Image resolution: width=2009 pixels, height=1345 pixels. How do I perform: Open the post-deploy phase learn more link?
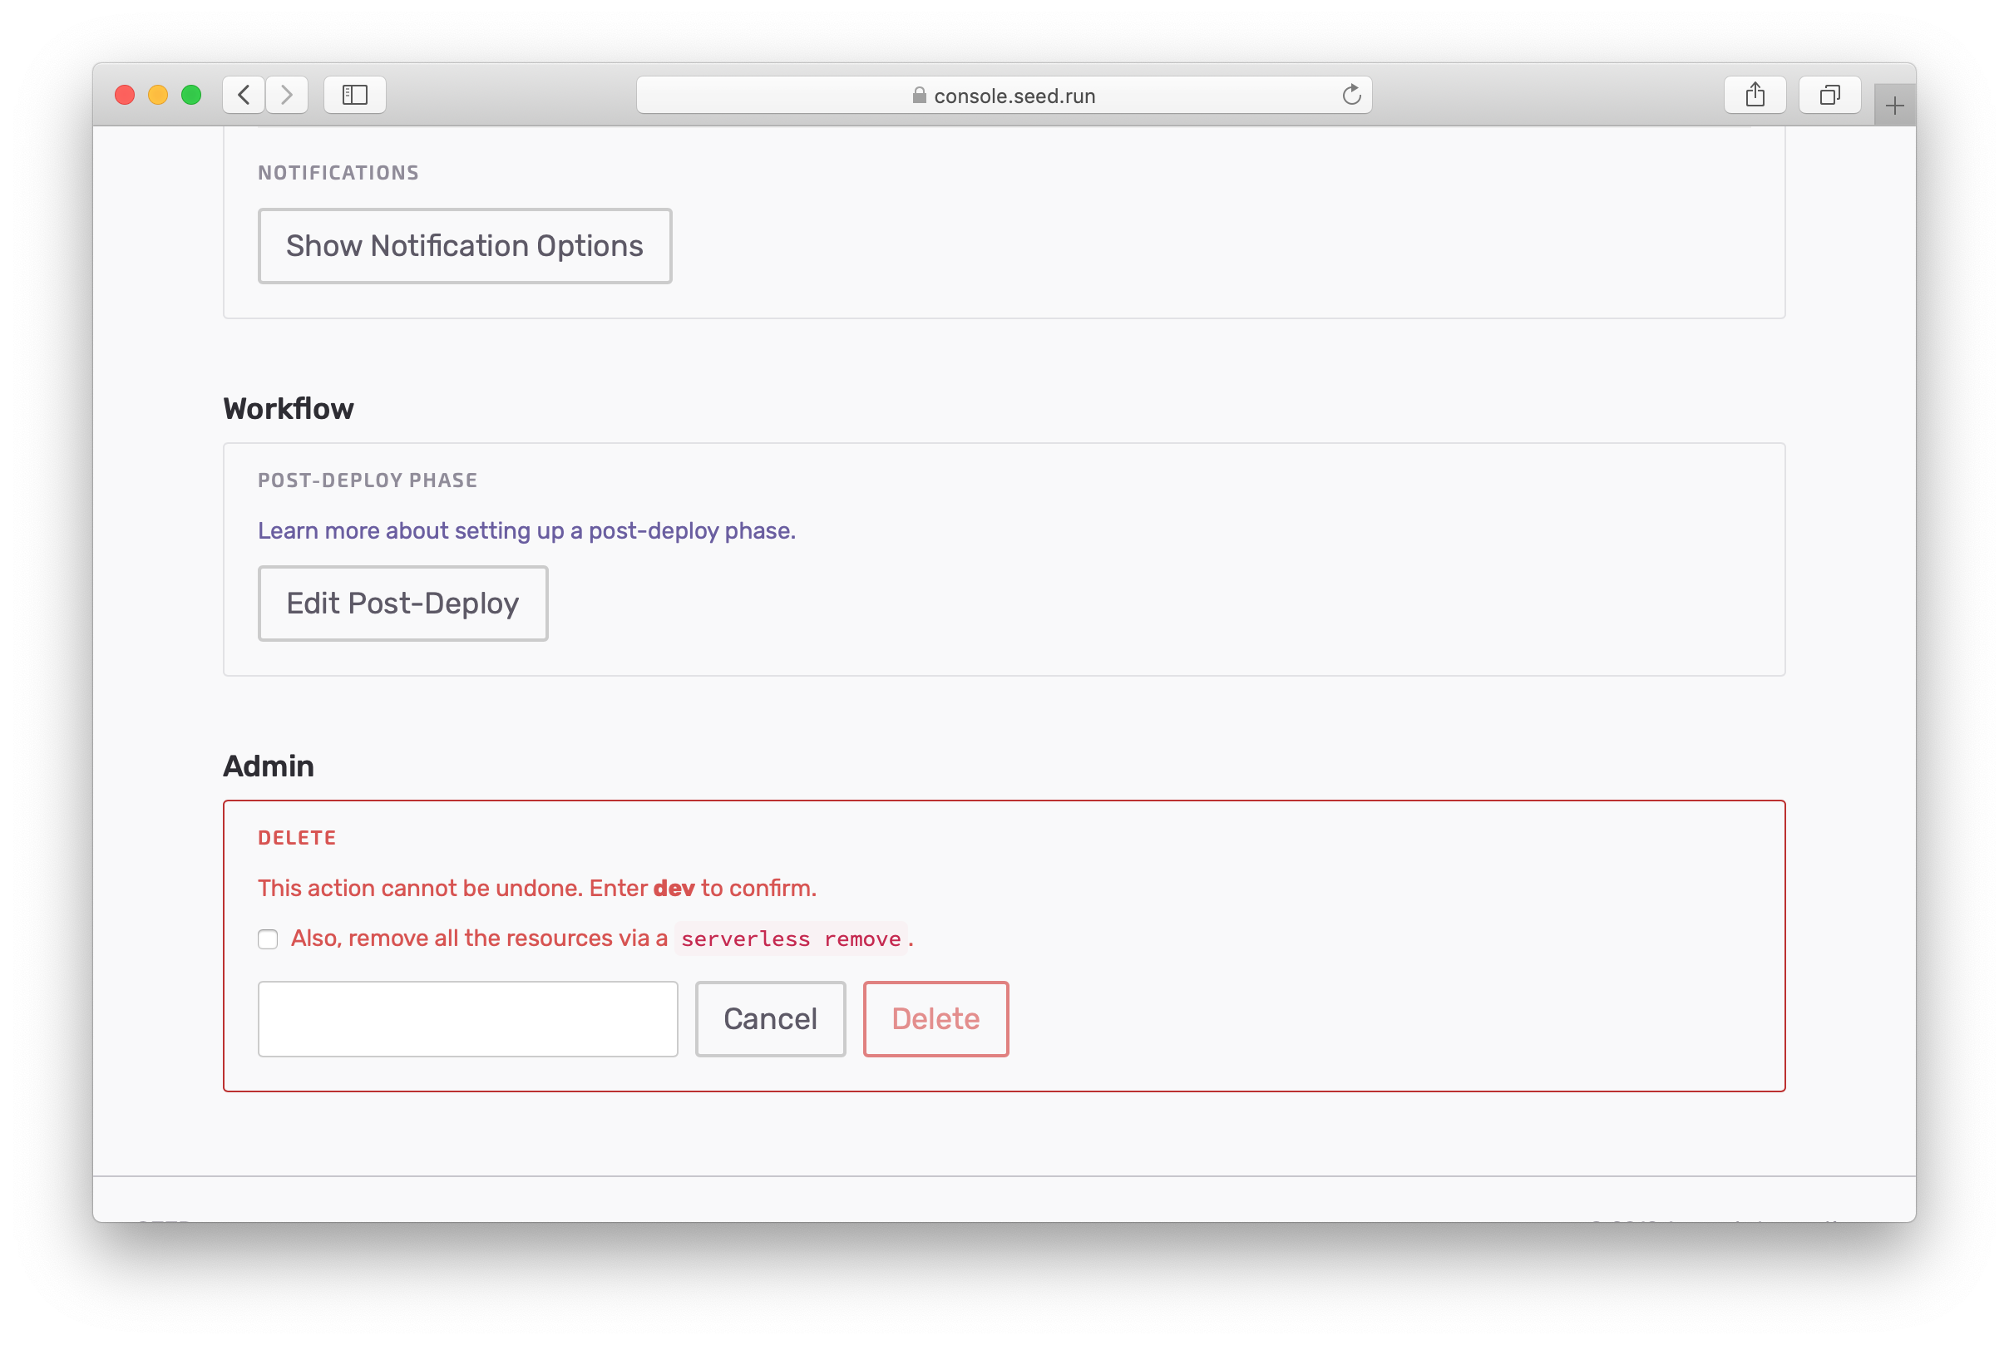[x=526, y=531]
